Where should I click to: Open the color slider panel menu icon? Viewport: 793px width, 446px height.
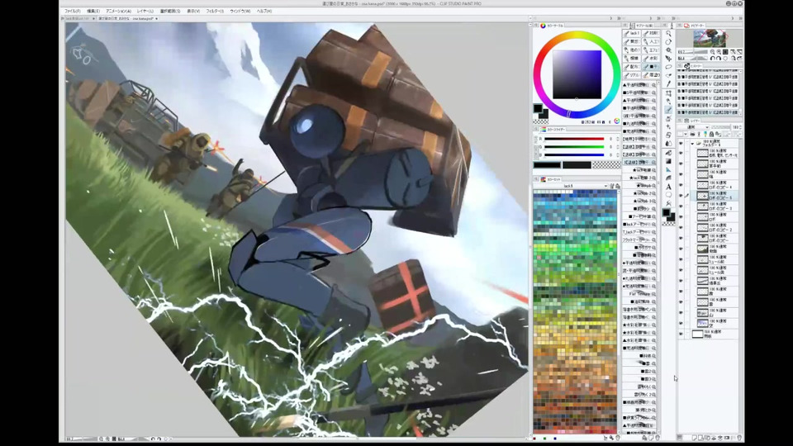point(535,129)
